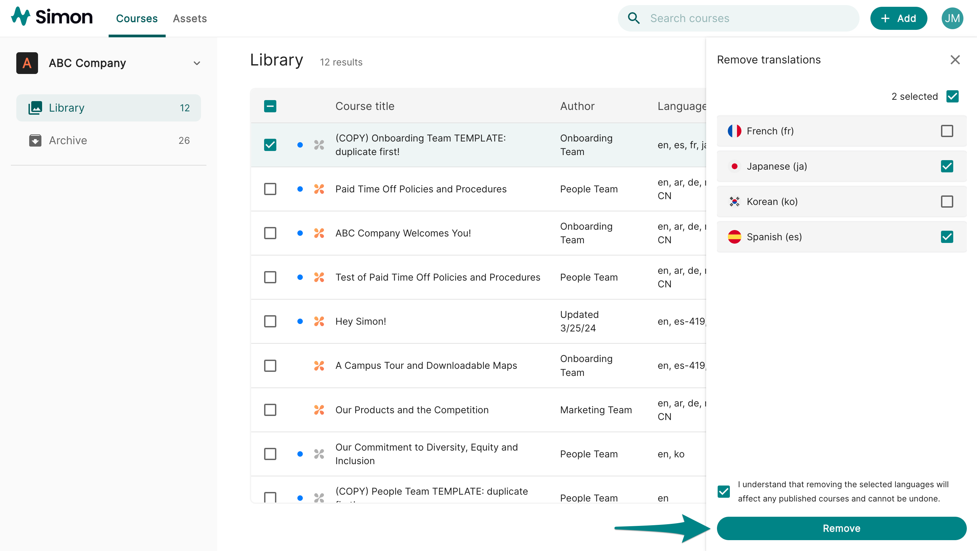Click the Archive sidebar icon

click(x=35, y=140)
